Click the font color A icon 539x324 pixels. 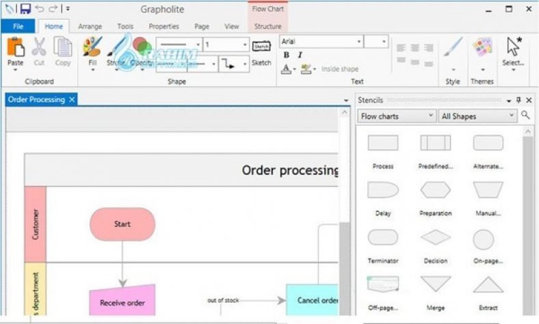286,69
